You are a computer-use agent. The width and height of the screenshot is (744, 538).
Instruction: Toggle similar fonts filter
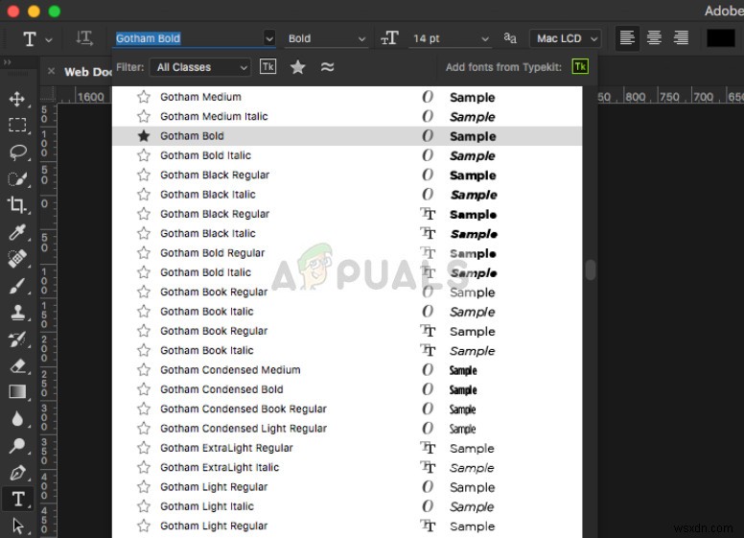(x=327, y=67)
